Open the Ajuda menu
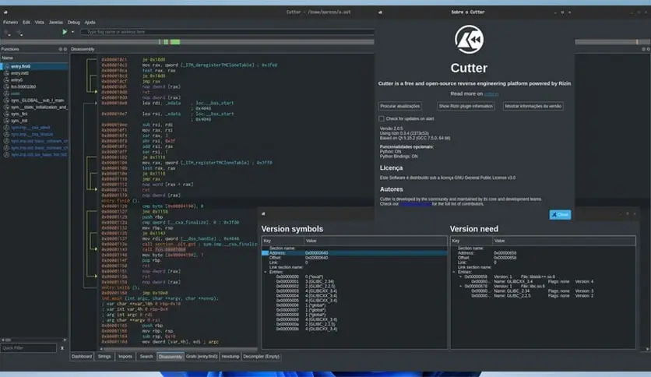 tap(90, 23)
